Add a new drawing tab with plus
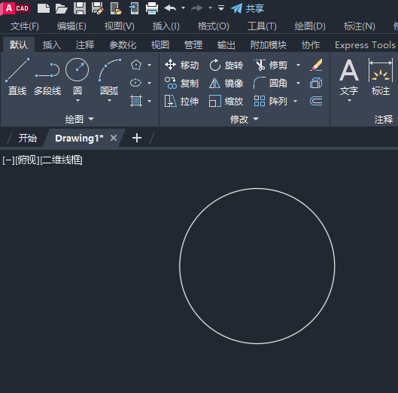This screenshot has height=393, width=398. point(137,139)
